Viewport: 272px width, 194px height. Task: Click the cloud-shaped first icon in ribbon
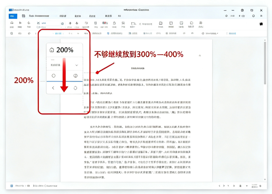pos(12,23)
